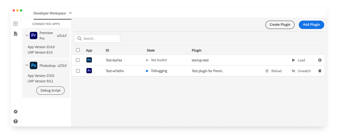The height and width of the screenshot is (140, 337).
Task: Click the document icon in left sidebar
Action: coord(16,34)
